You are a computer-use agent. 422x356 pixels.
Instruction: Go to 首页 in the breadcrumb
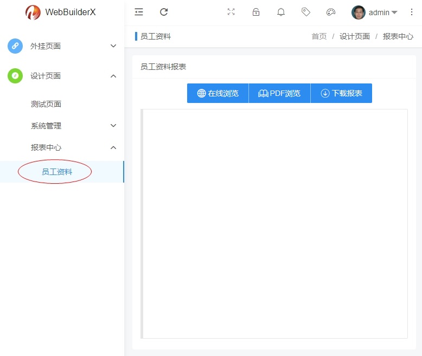click(x=319, y=36)
